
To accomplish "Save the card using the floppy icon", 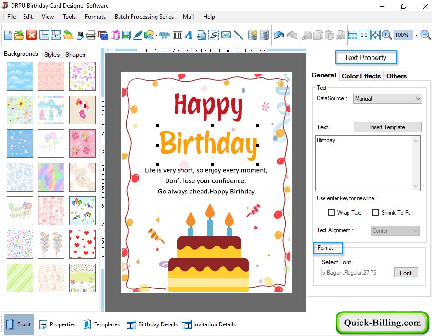I will pos(44,35).
